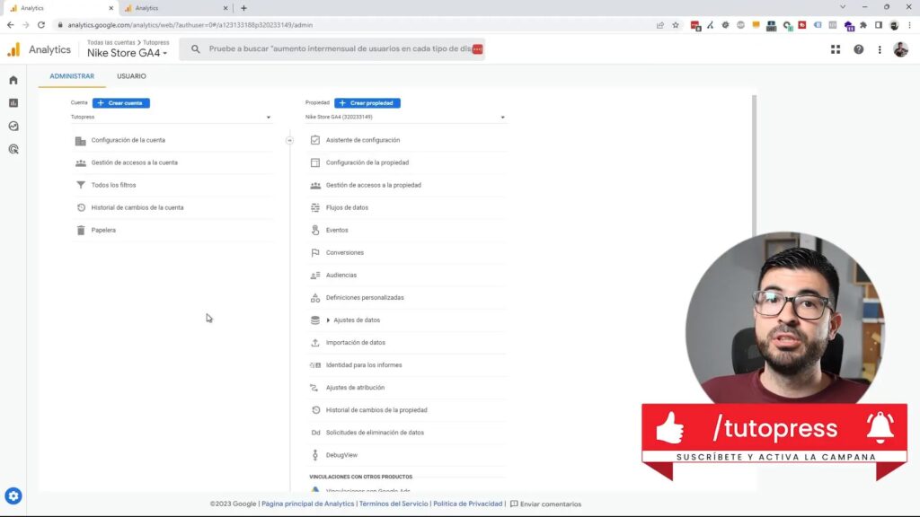Click Conversiones flag icon
Viewport: 920px width, 517px height.
pos(315,252)
